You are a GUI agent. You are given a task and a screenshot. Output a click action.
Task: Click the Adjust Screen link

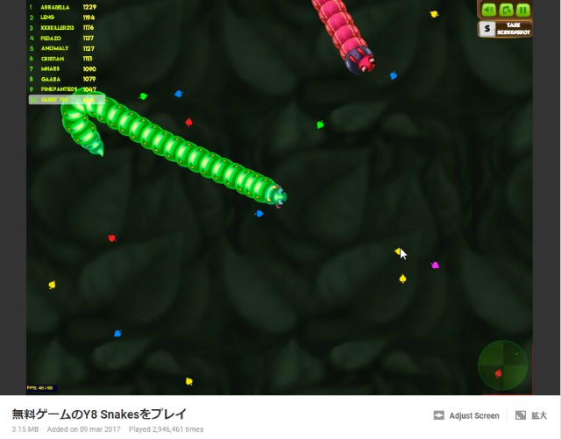coord(474,415)
